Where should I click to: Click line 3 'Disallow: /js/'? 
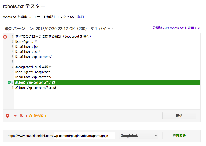[27, 47]
